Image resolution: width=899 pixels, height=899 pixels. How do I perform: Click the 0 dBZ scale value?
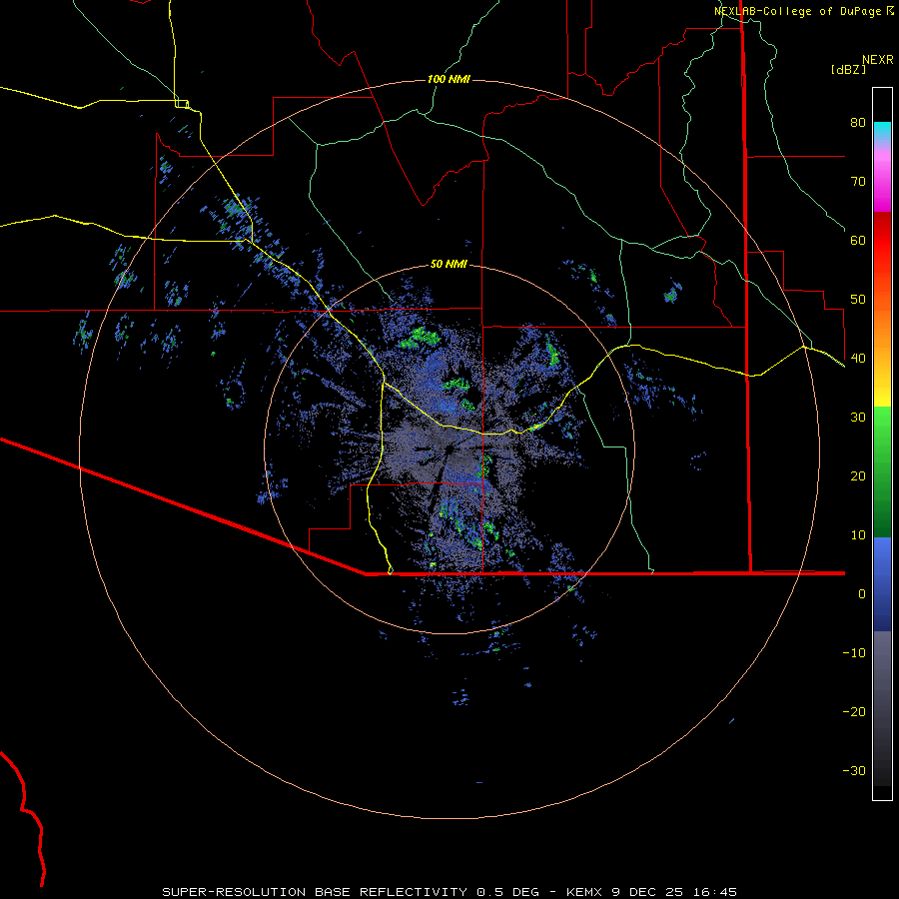click(862, 594)
